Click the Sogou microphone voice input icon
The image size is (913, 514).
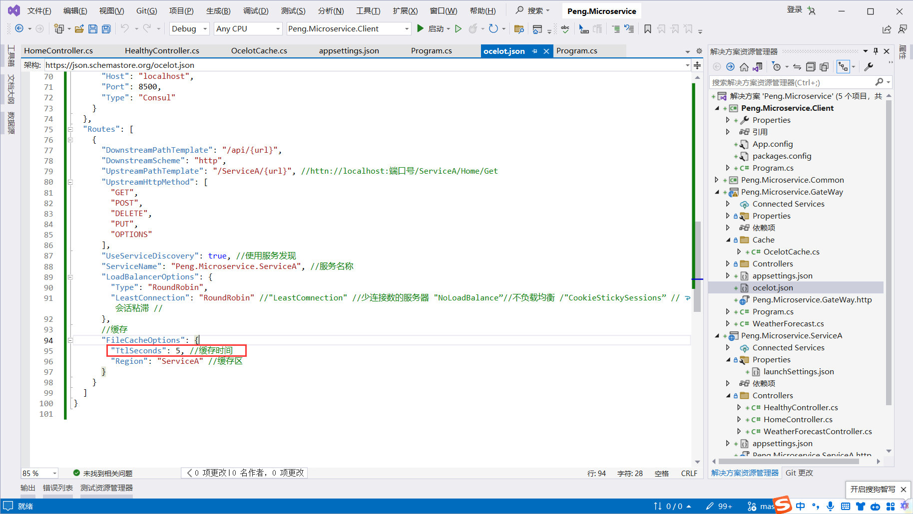pos(830,506)
